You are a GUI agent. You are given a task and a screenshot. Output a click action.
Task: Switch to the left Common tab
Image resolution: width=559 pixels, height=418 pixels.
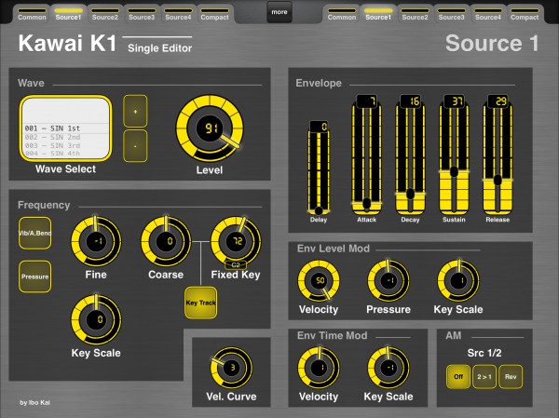(32, 14)
